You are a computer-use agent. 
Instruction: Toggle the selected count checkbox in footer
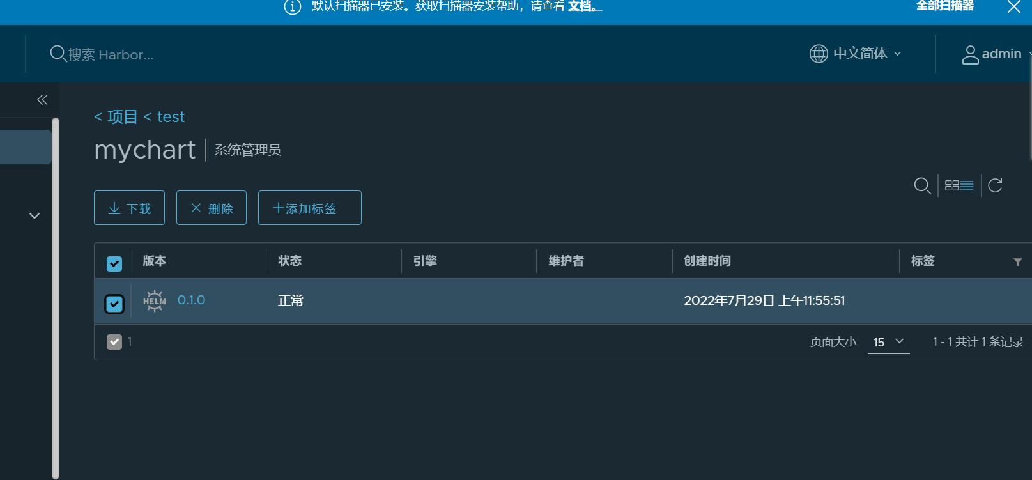114,342
